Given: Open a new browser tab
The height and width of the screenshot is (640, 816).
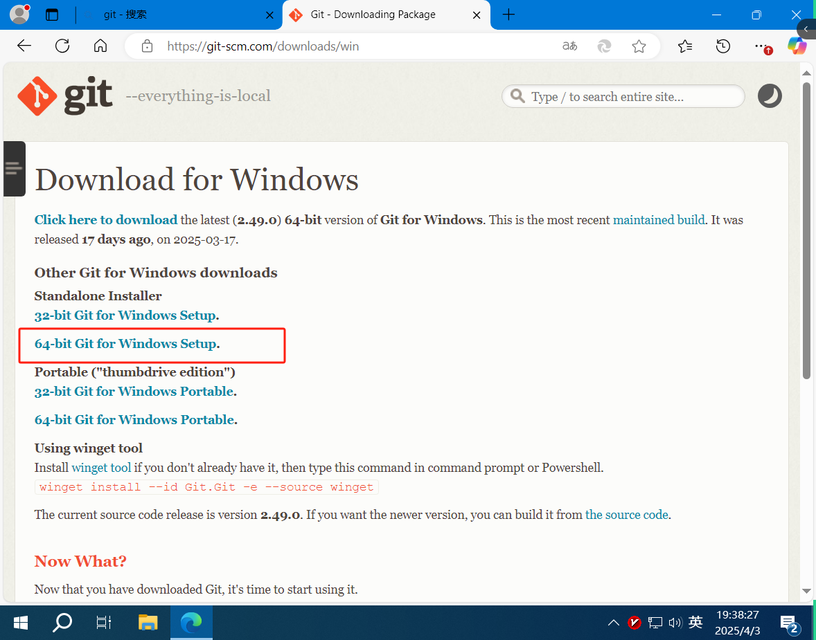Looking at the screenshot, I should click(508, 15).
